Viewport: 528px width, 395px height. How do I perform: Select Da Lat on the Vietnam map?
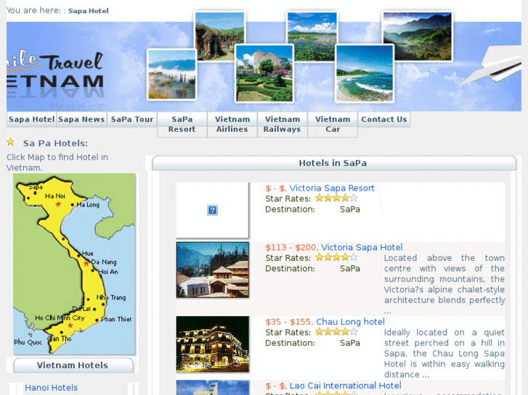[x=81, y=309]
